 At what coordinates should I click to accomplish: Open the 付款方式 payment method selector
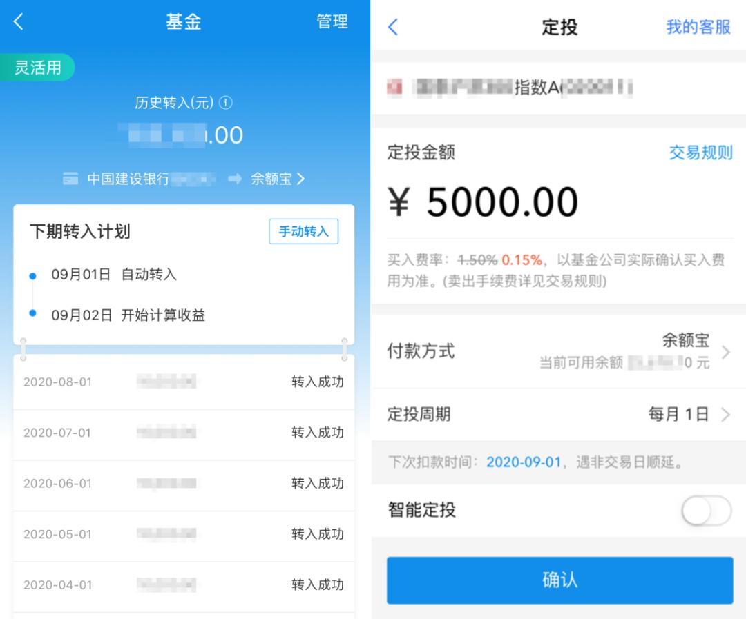pos(559,352)
